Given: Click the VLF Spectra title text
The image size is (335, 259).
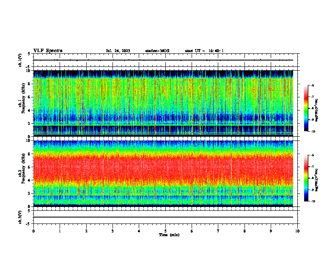Looking at the screenshot, I should [x=48, y=51].
